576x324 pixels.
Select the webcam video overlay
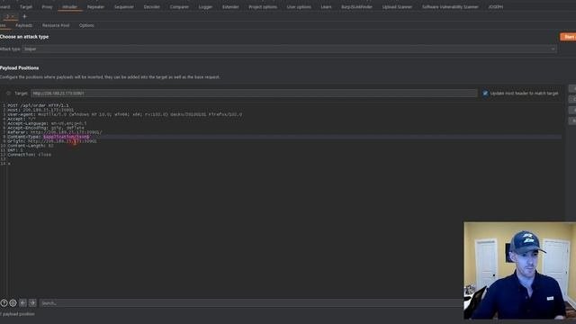520,270
